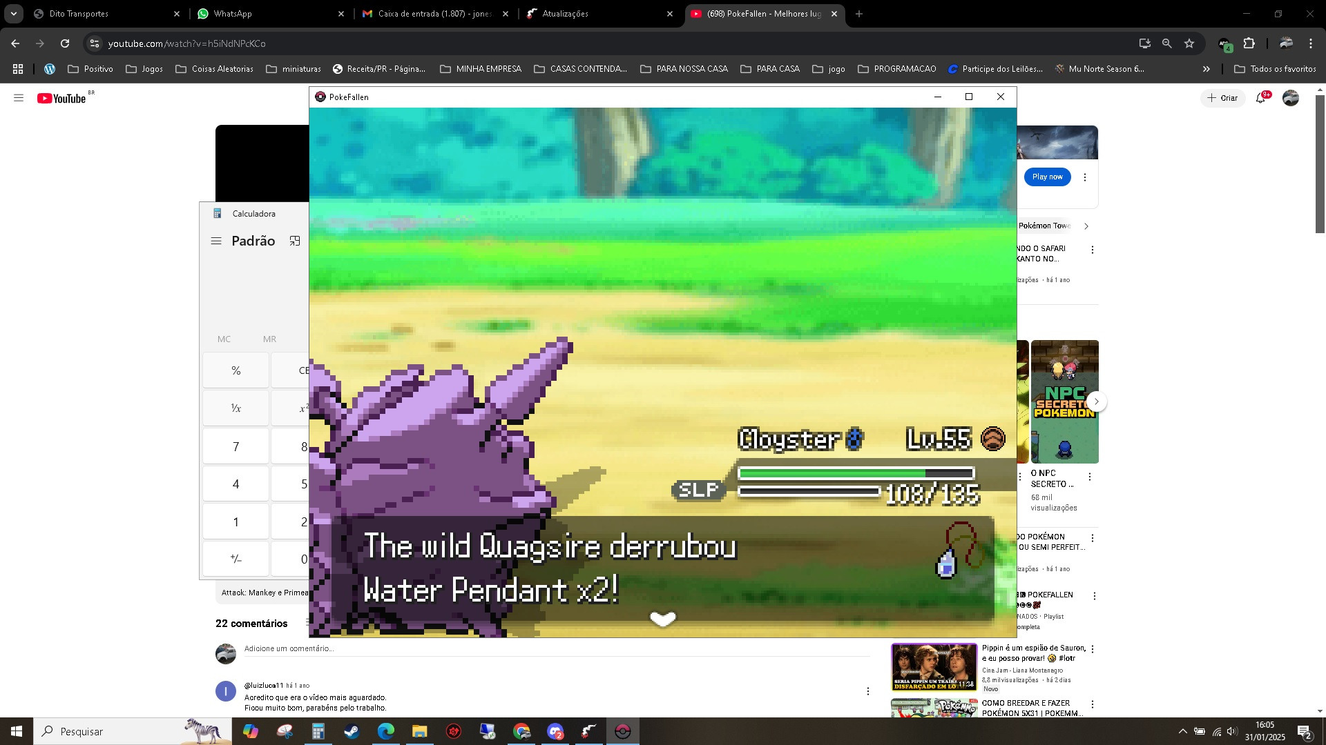Click the Windows taskbar search box
The width and height of the screenshot is (1326, 745).
133,731
